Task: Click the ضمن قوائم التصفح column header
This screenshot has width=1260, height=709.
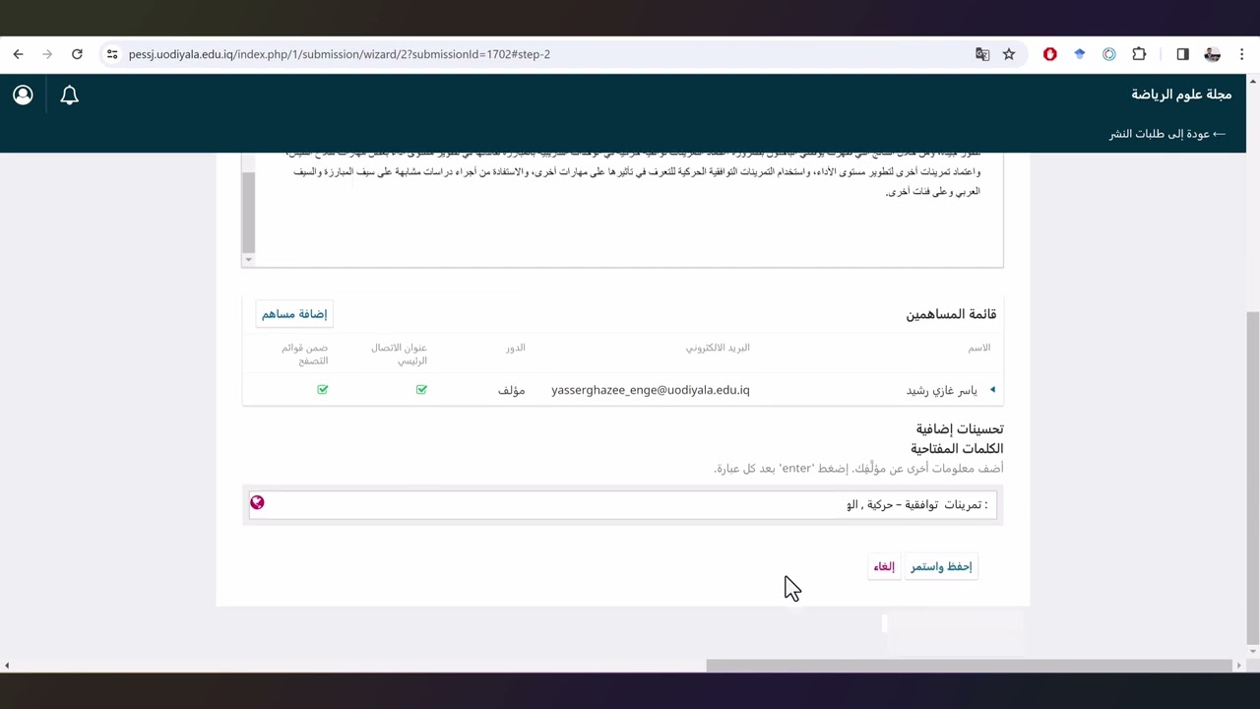Action: point(304,354)
